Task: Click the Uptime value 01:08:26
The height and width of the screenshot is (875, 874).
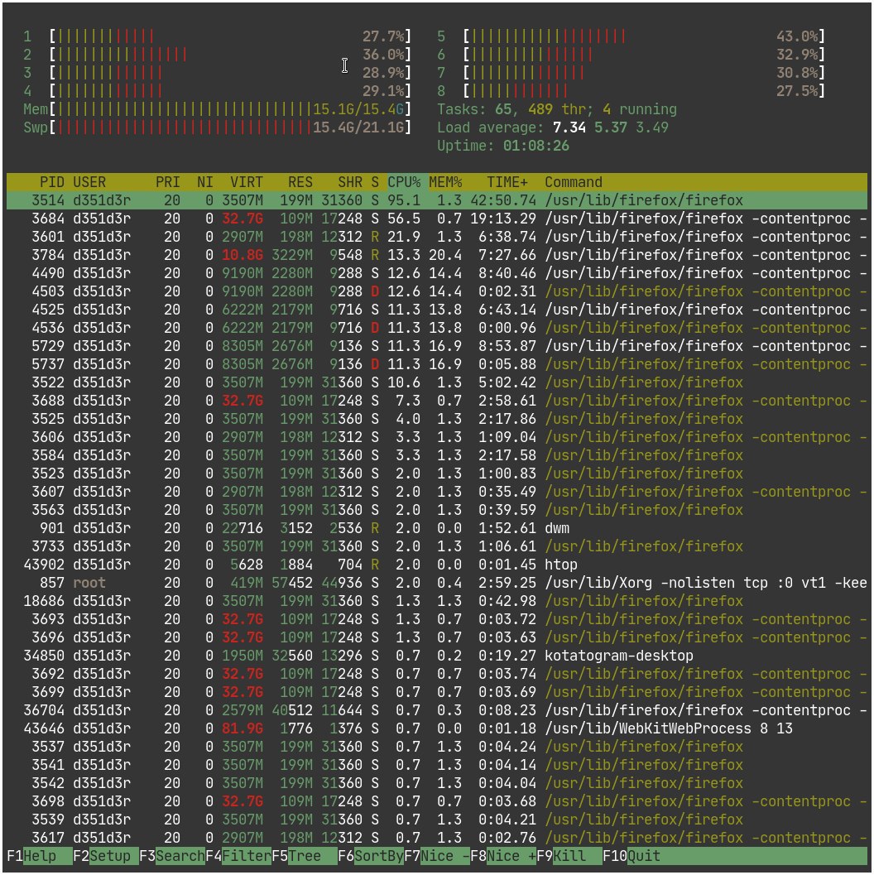Action: 536,146
